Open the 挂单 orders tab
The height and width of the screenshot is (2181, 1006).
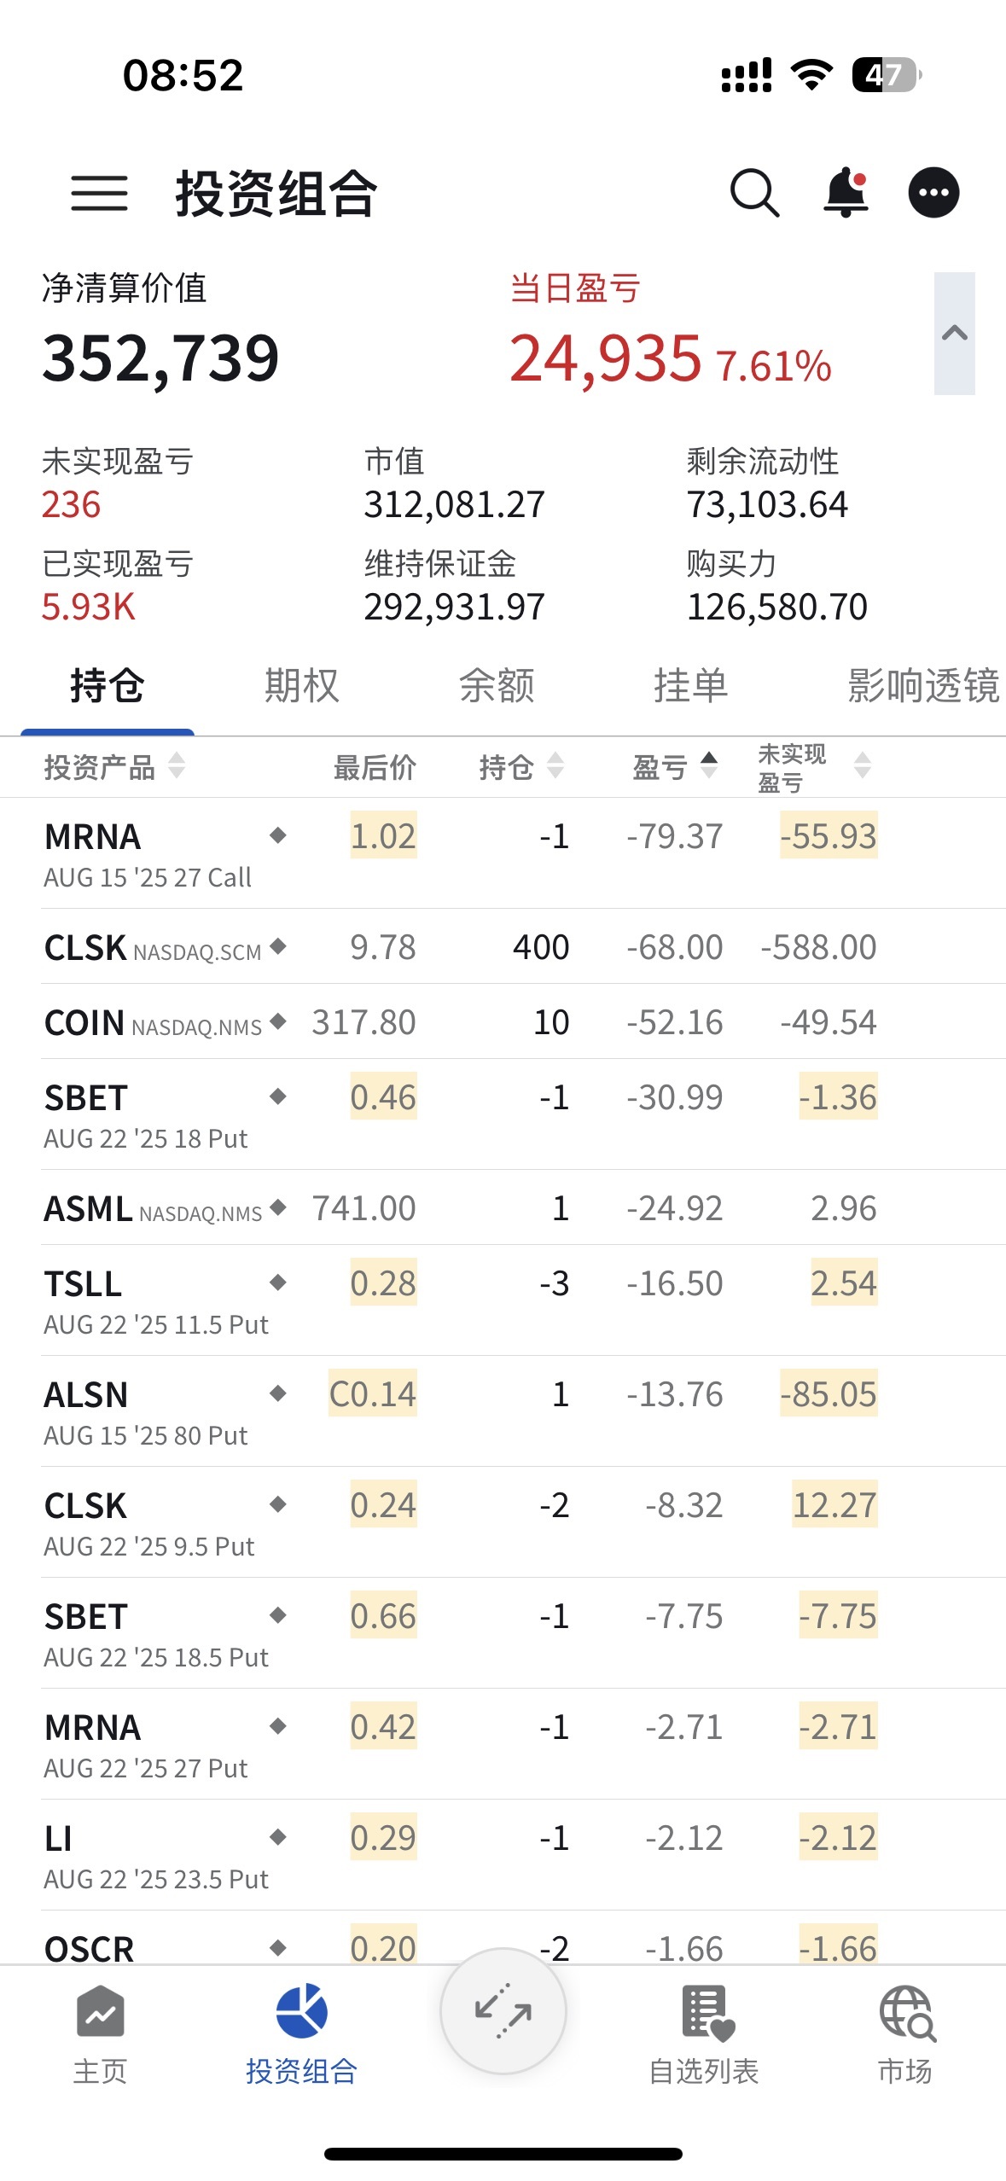[x=691, y=686]
